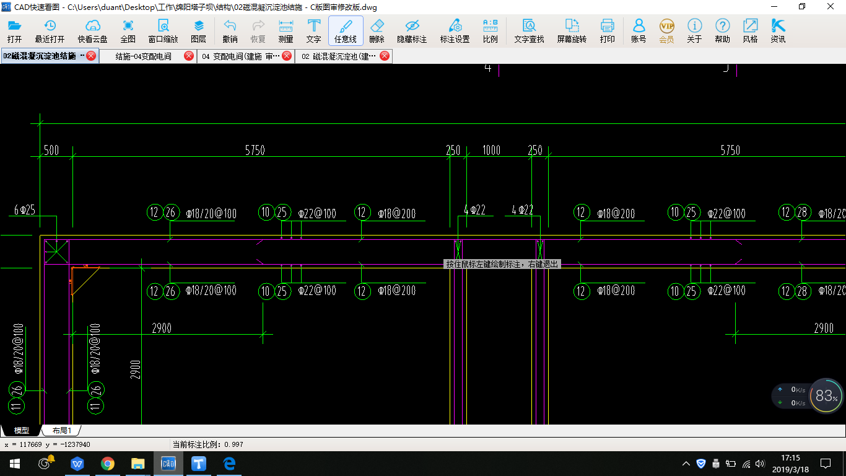This screenshot has height=476, width=846.
Task: Click the volume tray icon
Action: pos(760,464)
